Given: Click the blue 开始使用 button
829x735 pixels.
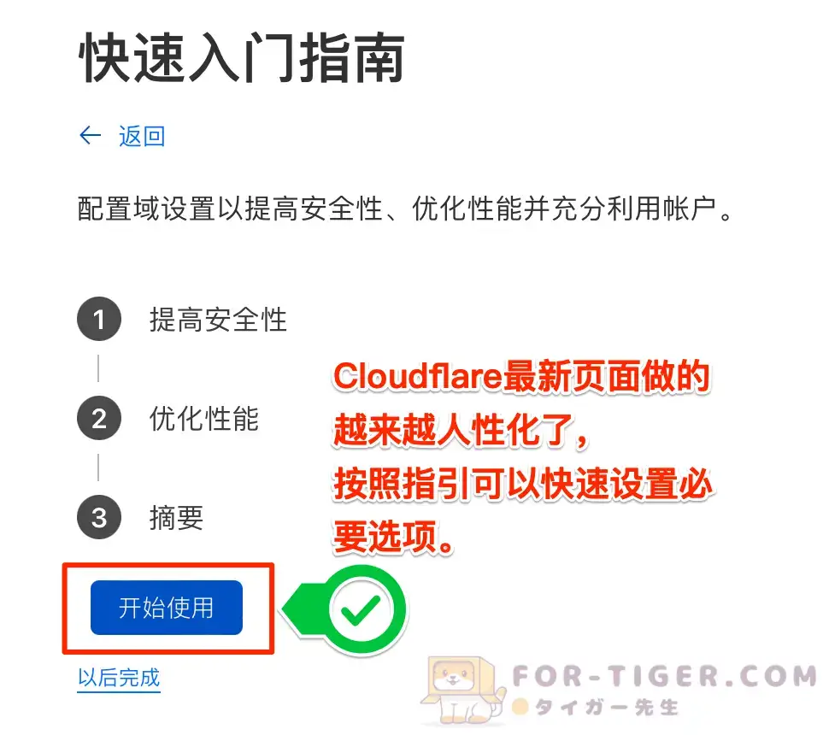Looking at the screenshot, I should point(167,607).
